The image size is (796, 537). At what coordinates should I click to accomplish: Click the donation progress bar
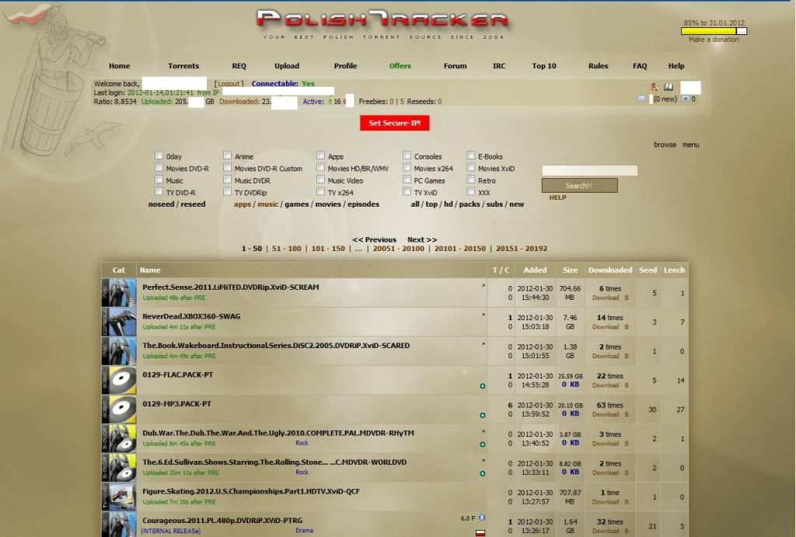(714, 31)
